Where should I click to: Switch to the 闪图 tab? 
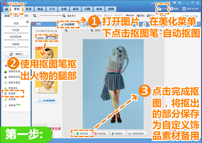coord(87,9)
